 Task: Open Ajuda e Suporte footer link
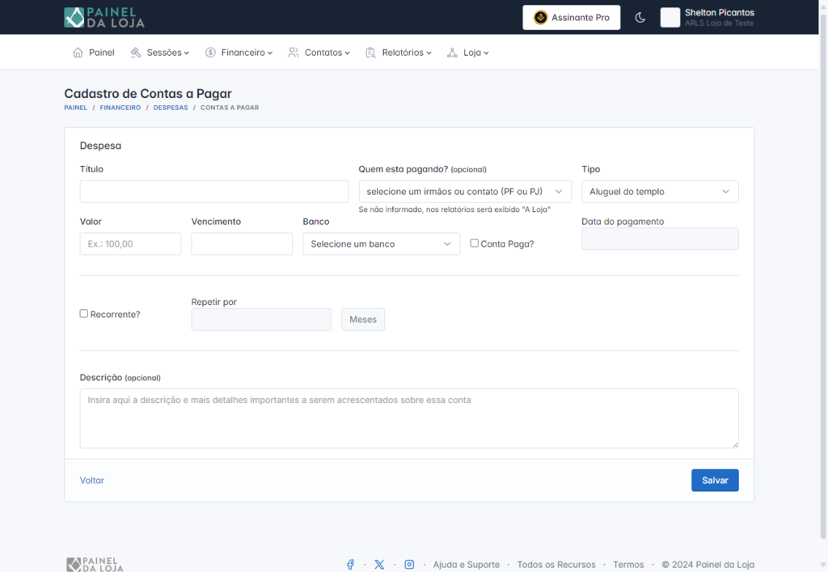(467, 564)
